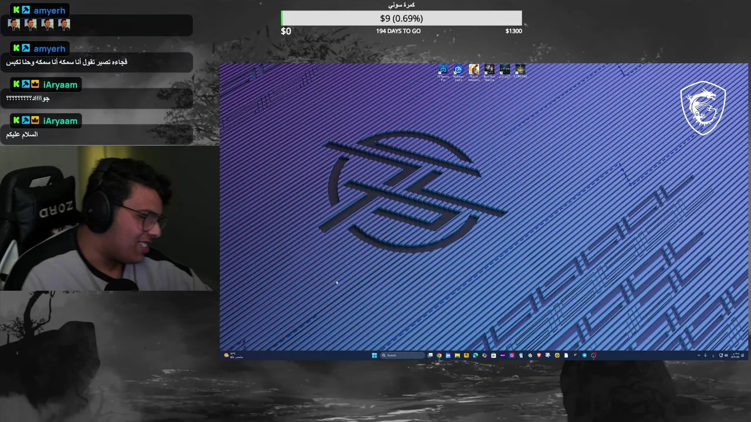Open Microsoft Edge from the taskbar
The height and width of the screenshot is (422, 751).
coord(475,355)
